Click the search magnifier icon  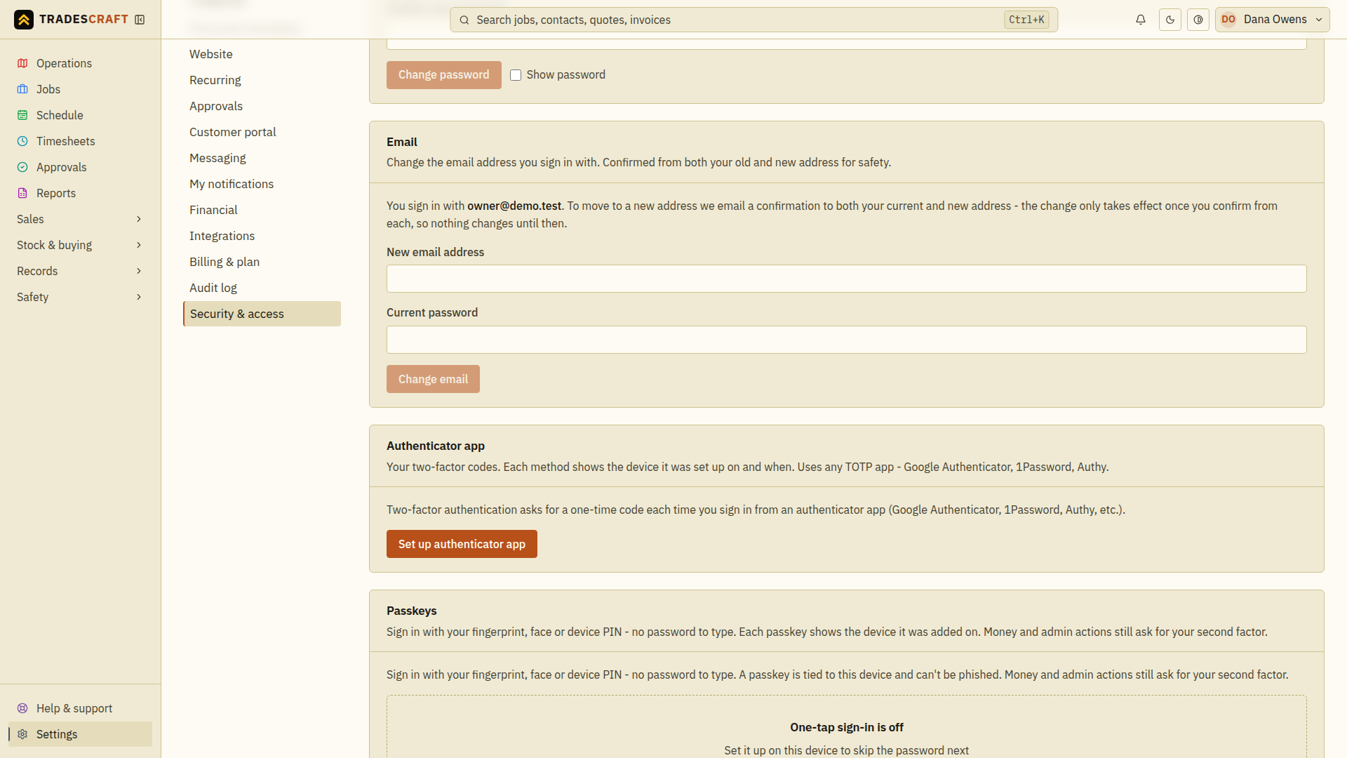click(x=464, y=20)
